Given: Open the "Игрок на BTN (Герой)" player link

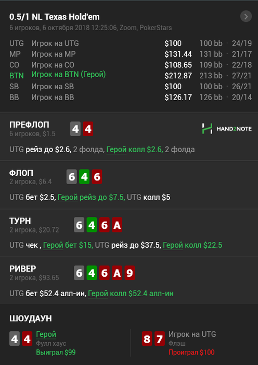Looking at the screenshot, I should click(69, 75).
